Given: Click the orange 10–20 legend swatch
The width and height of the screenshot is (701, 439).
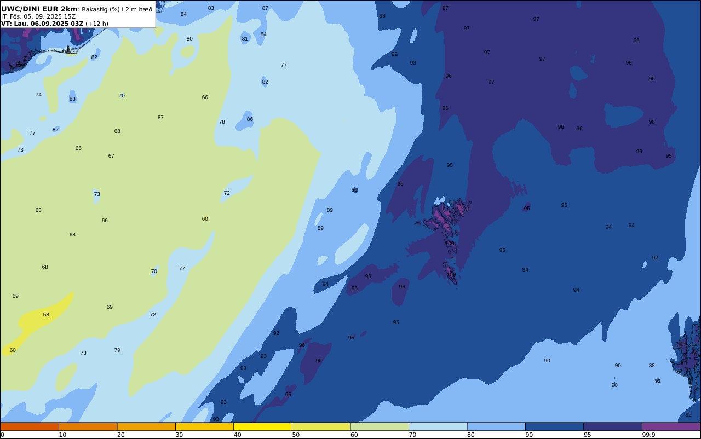Looking at the screenshot, I should coord(88,426).
